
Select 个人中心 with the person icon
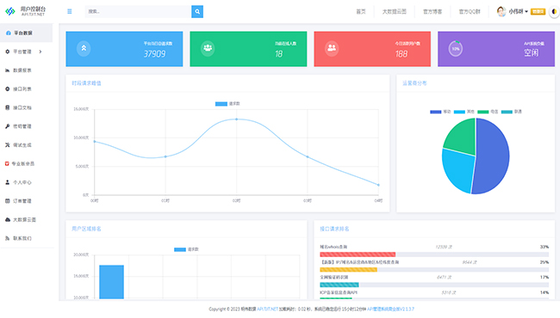7,182
